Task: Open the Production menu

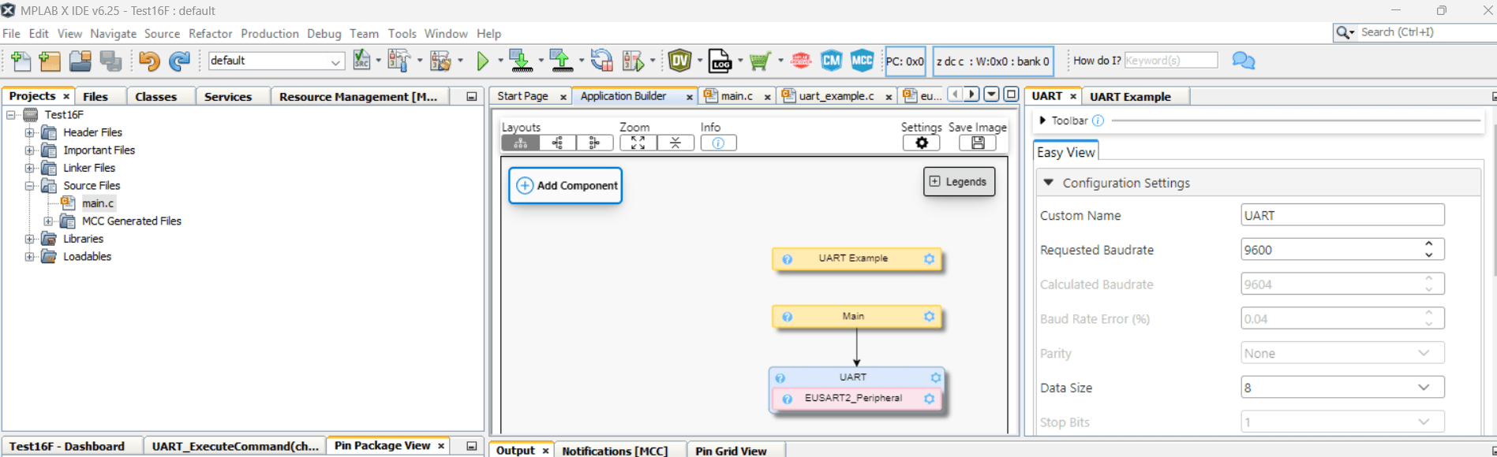Action: (269, 34)
